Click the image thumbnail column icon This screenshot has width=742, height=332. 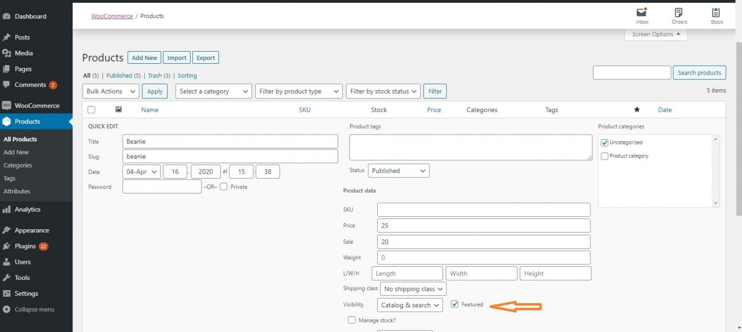(118, 110)
